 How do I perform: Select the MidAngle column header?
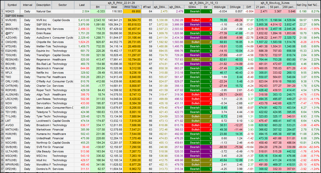(x=220, y=7)
